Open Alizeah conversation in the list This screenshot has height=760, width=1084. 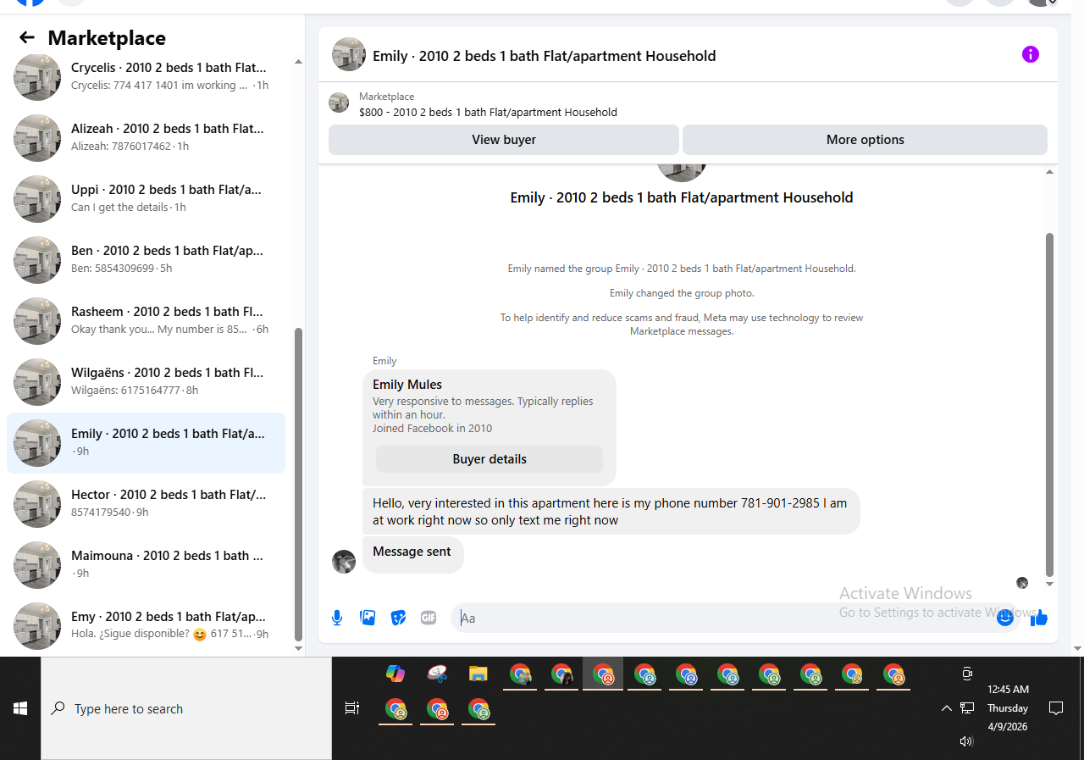[146, 137]
